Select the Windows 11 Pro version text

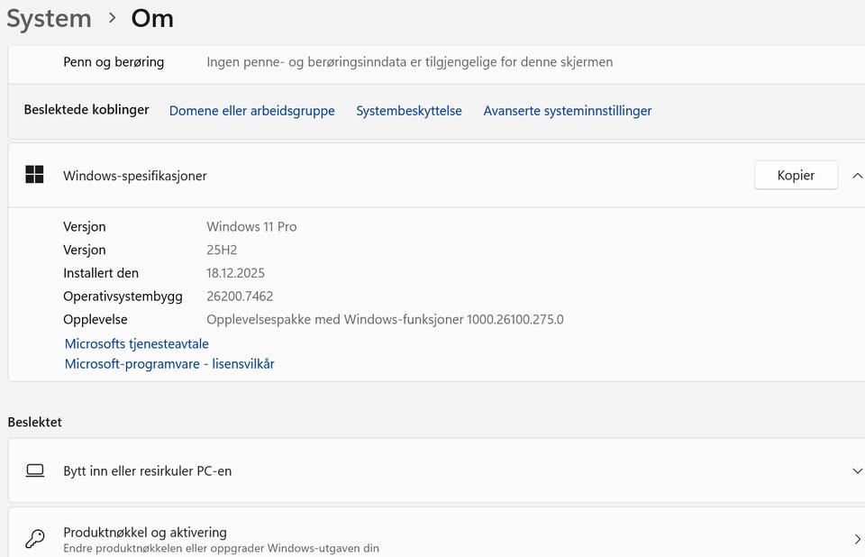(251, 226)
